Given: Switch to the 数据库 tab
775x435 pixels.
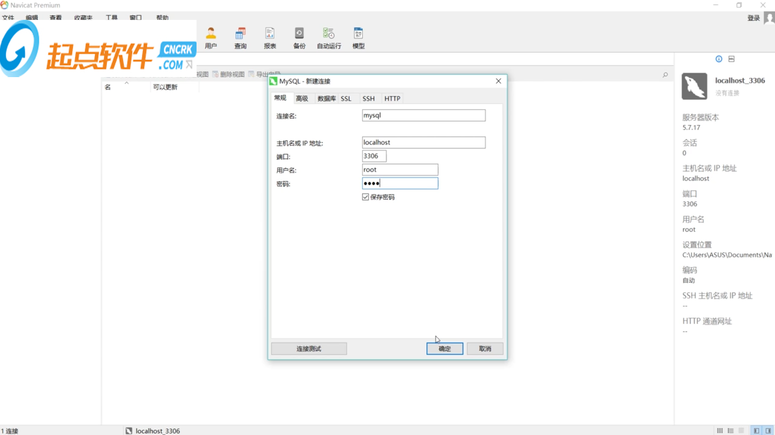Looking at the screenshot, I should (327, 98).
